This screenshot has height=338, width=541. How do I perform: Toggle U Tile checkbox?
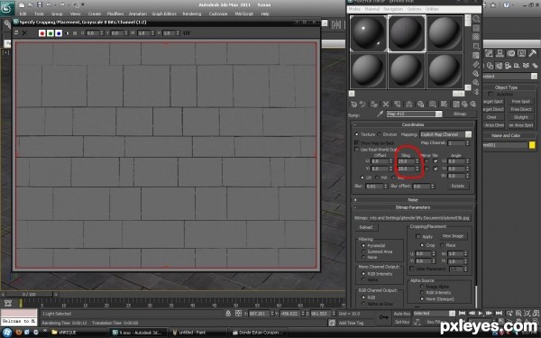click(436, 161)
